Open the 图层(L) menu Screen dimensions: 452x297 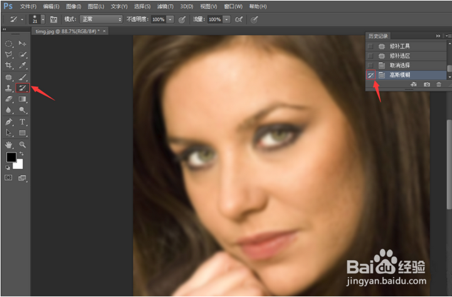pos(96,6)
